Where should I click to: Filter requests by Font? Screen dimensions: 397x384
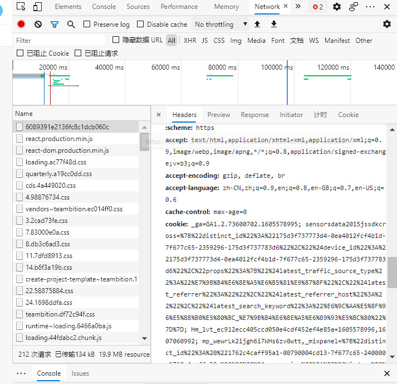[278, 41]
